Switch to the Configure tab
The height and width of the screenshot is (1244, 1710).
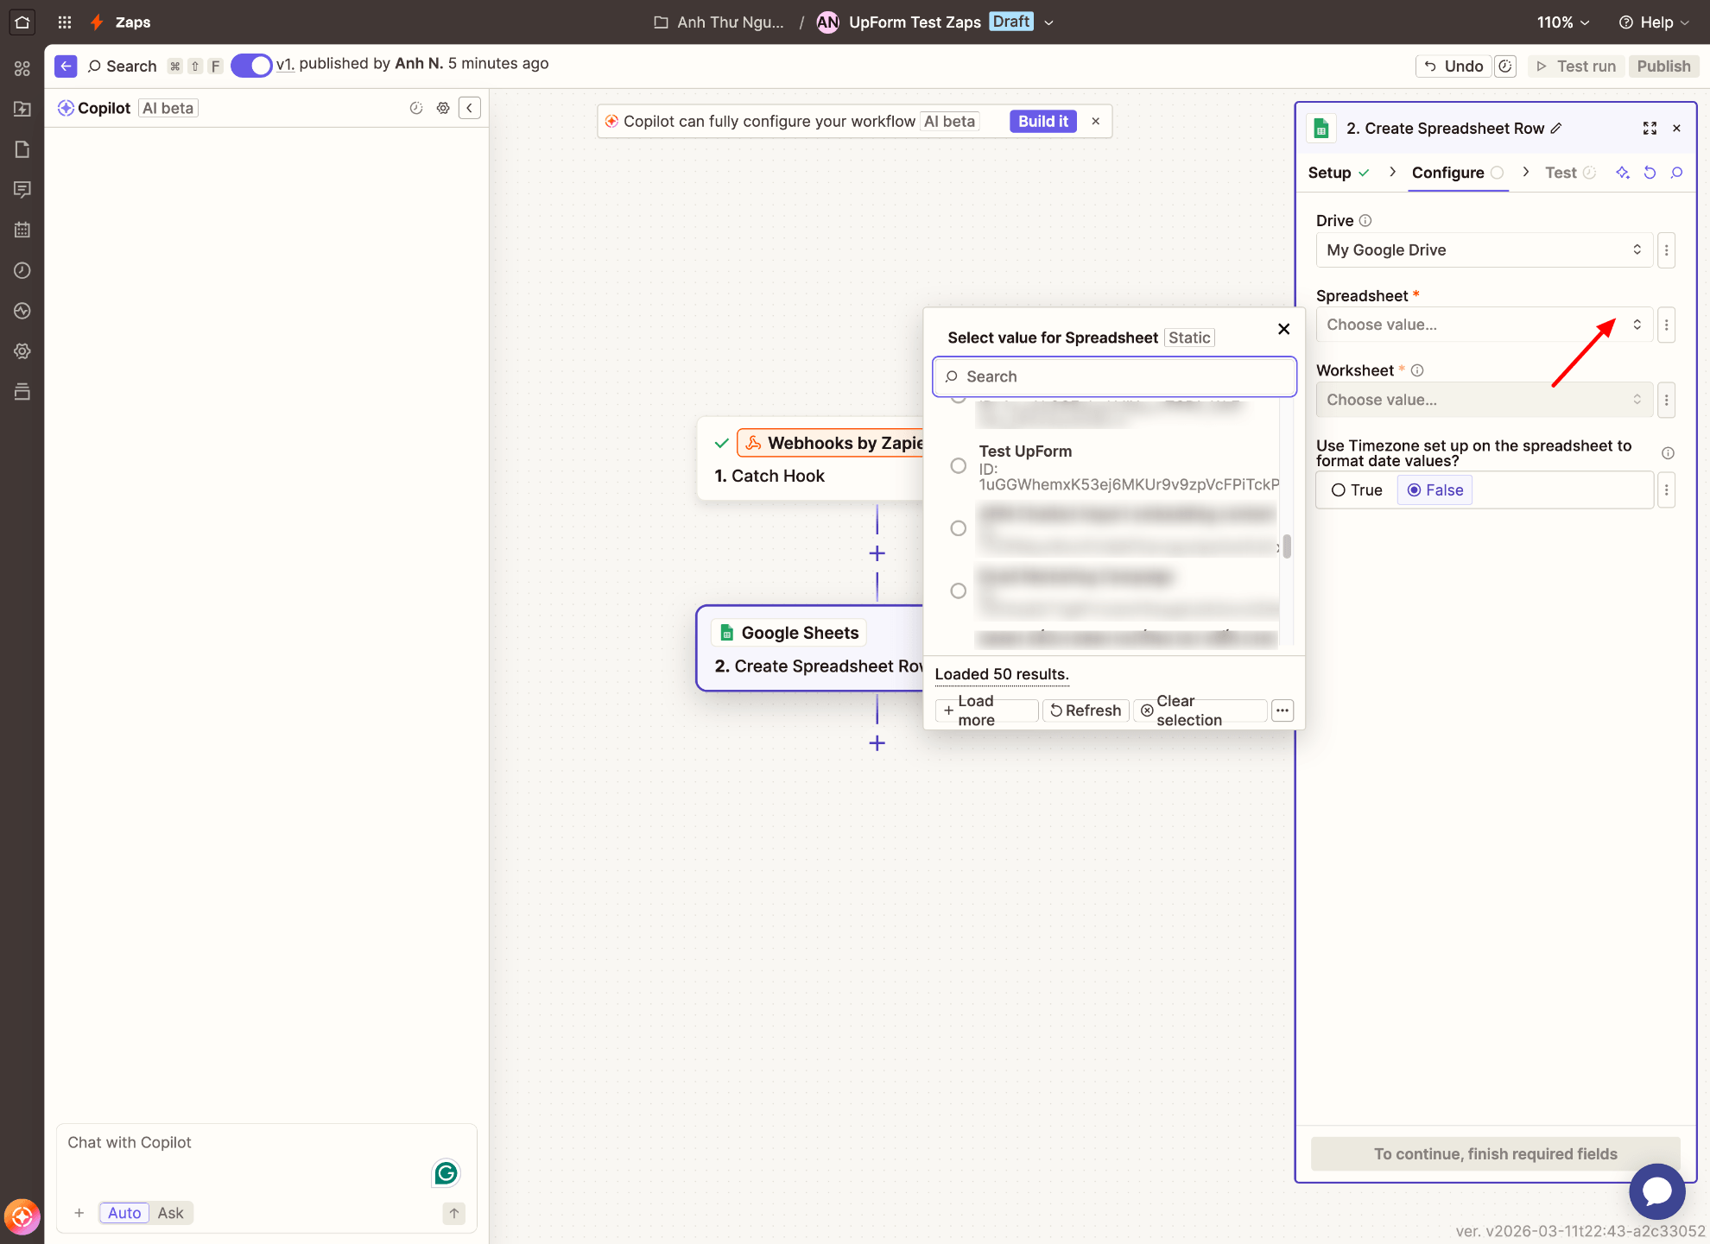pyautogui.click(x=1458, y=173)
